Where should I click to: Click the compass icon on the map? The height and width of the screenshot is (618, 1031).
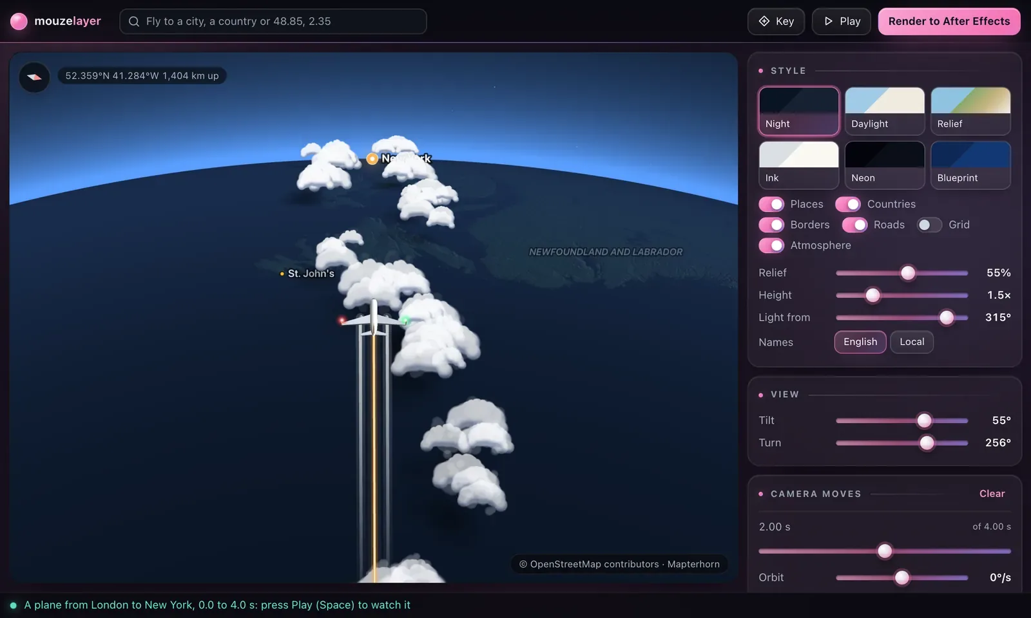(34, 77)
